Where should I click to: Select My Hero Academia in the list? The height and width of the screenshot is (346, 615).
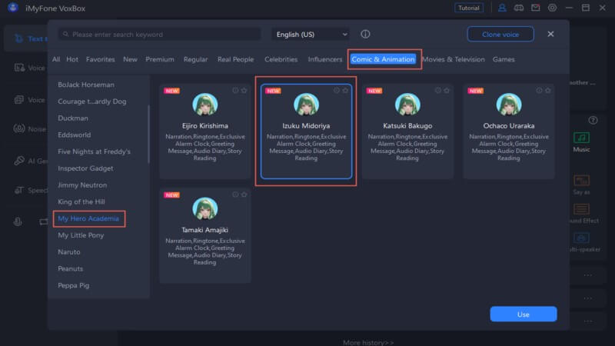click(88, 218)
